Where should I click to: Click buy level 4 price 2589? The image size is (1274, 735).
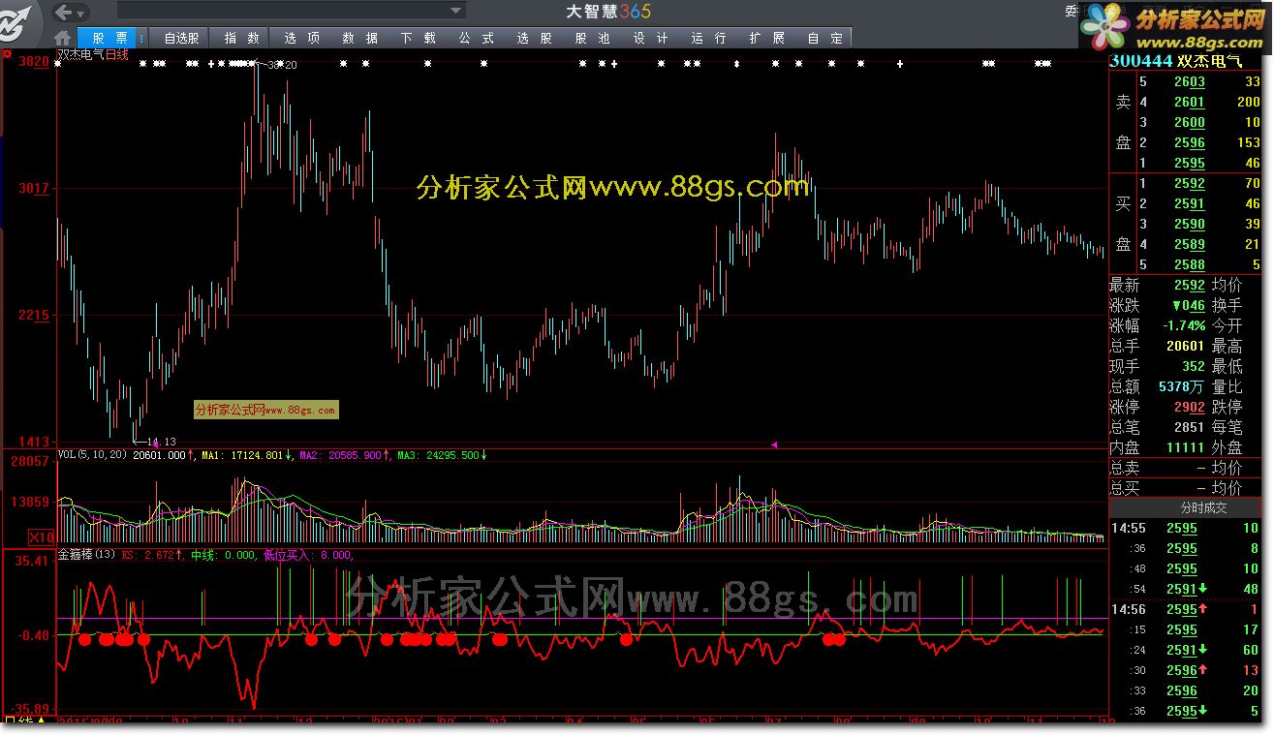coord(1189,245)
